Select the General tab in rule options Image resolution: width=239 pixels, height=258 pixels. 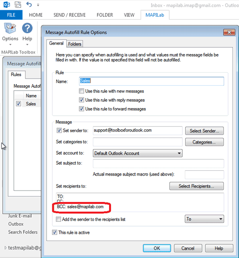coord(56,43)
